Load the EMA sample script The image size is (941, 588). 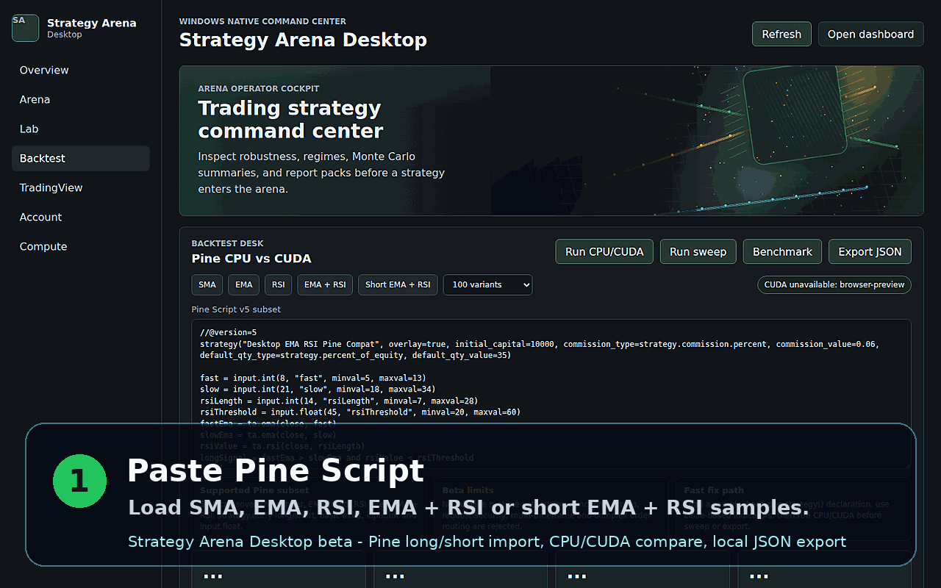click(x=244, y=284)
